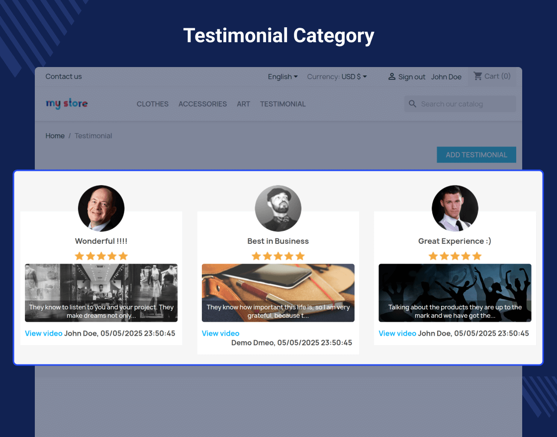Go to Home in the breadcrumb

tap(55, 136)
